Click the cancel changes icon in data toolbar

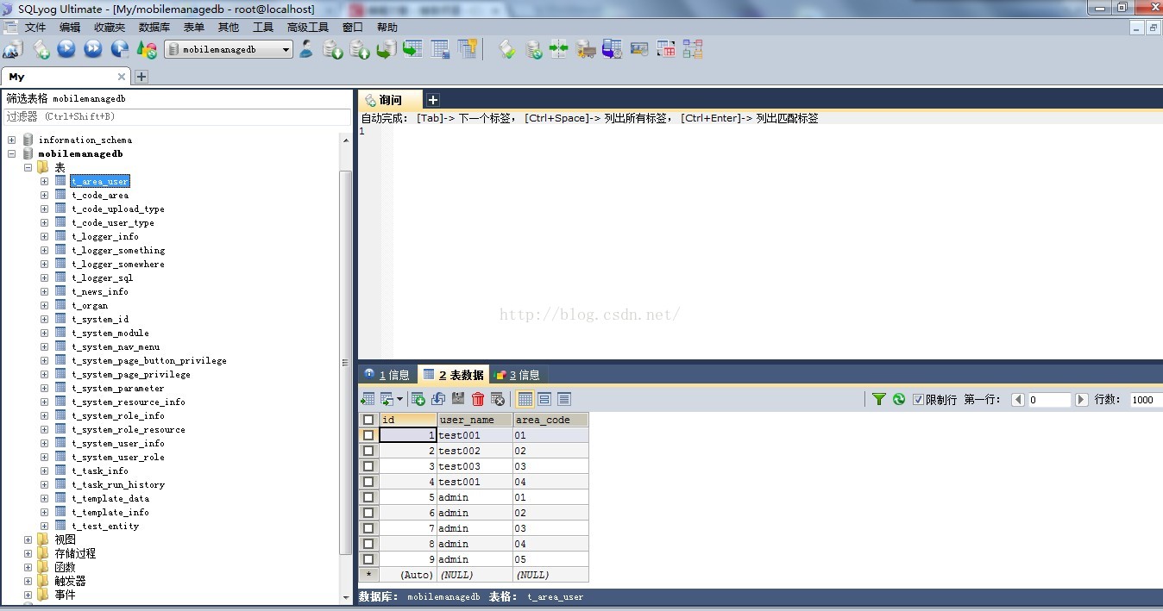click(498, 399)
